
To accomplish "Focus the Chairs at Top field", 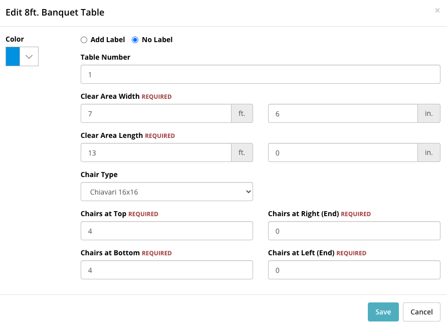I will point(167,231).
